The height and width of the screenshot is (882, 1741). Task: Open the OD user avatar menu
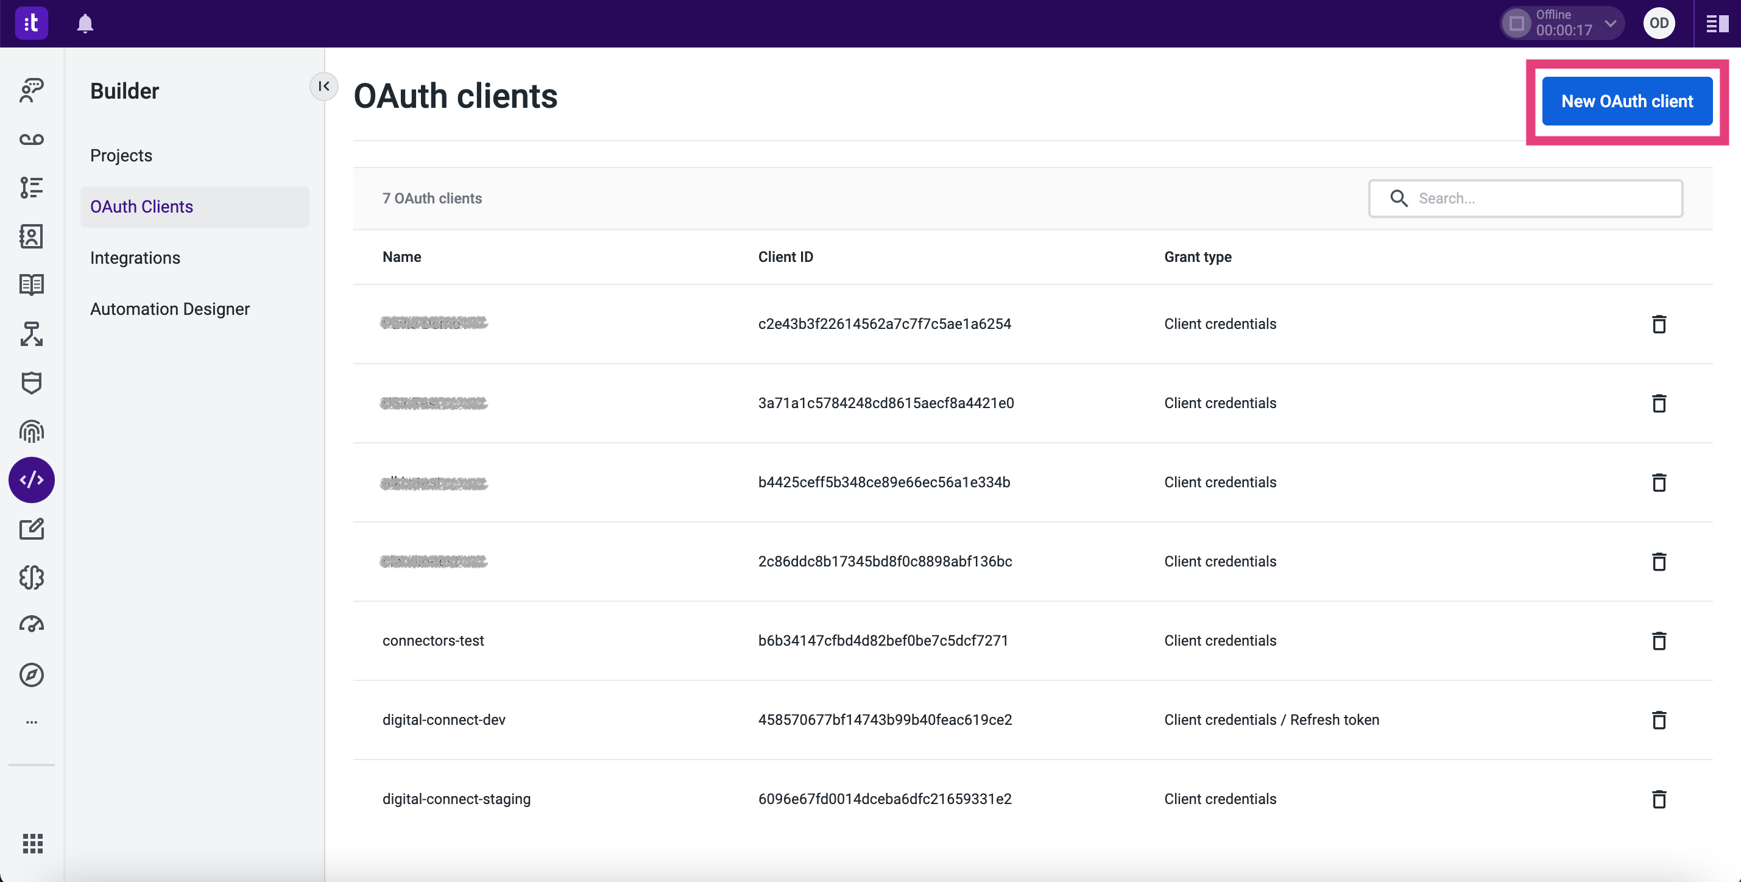[x=1659, y=23]
